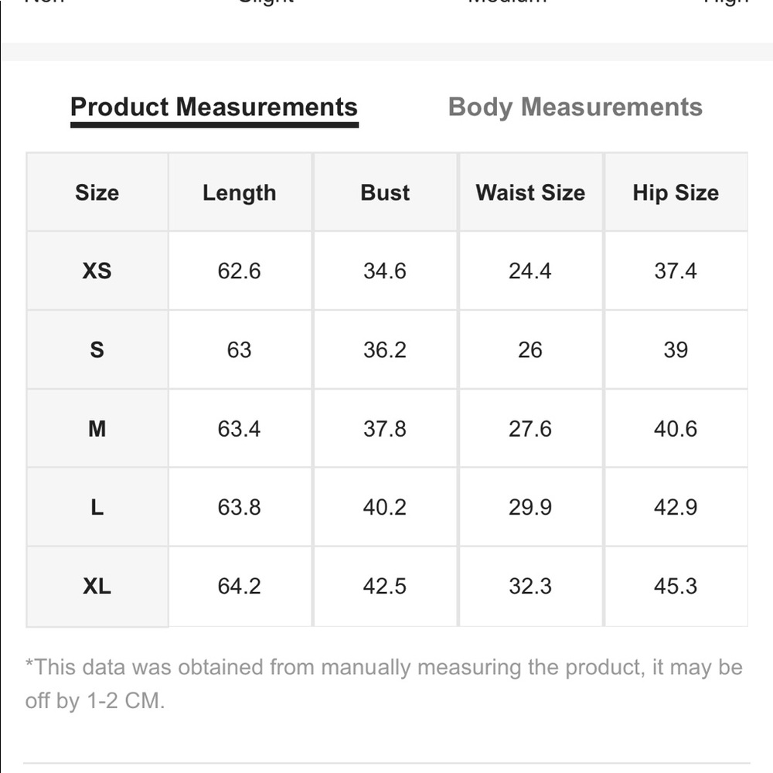Click the XS waist value 24.4
773x773 pixels.
pos(530,271)
